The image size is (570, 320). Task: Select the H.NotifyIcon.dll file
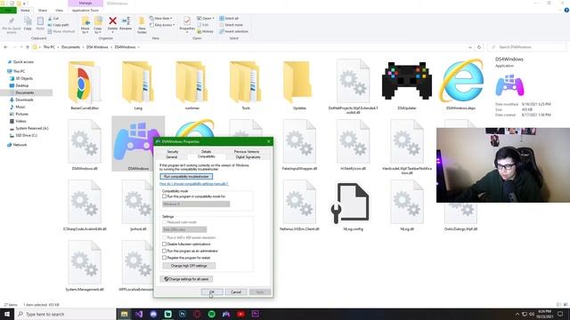(x=353, y=145)
